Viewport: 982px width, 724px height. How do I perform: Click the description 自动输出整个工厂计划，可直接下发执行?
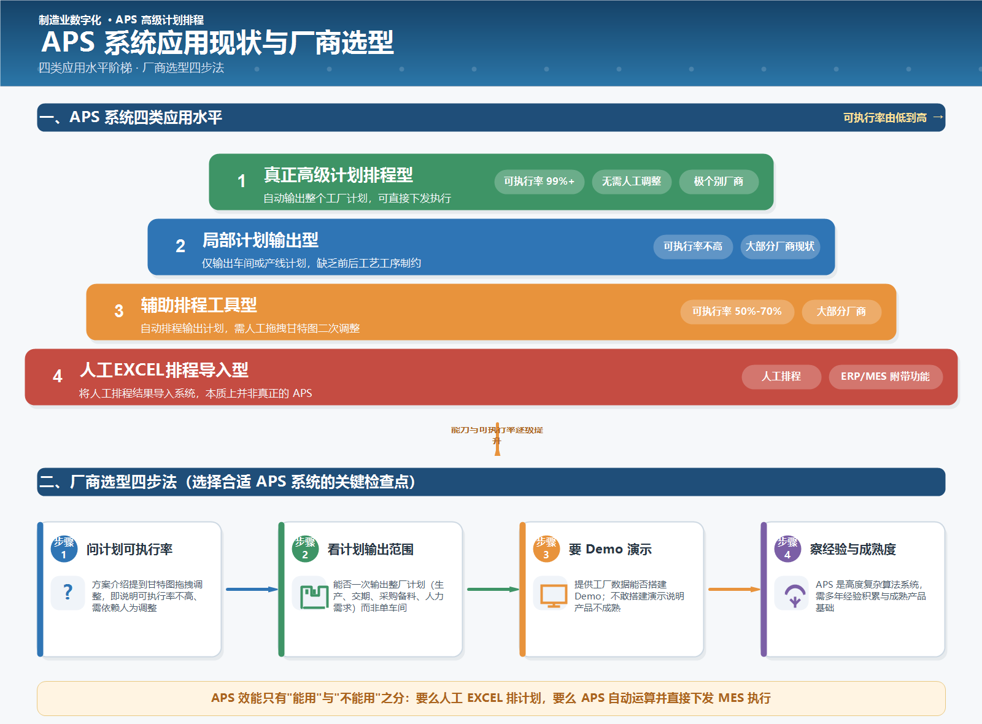click(x=357, y=198)
